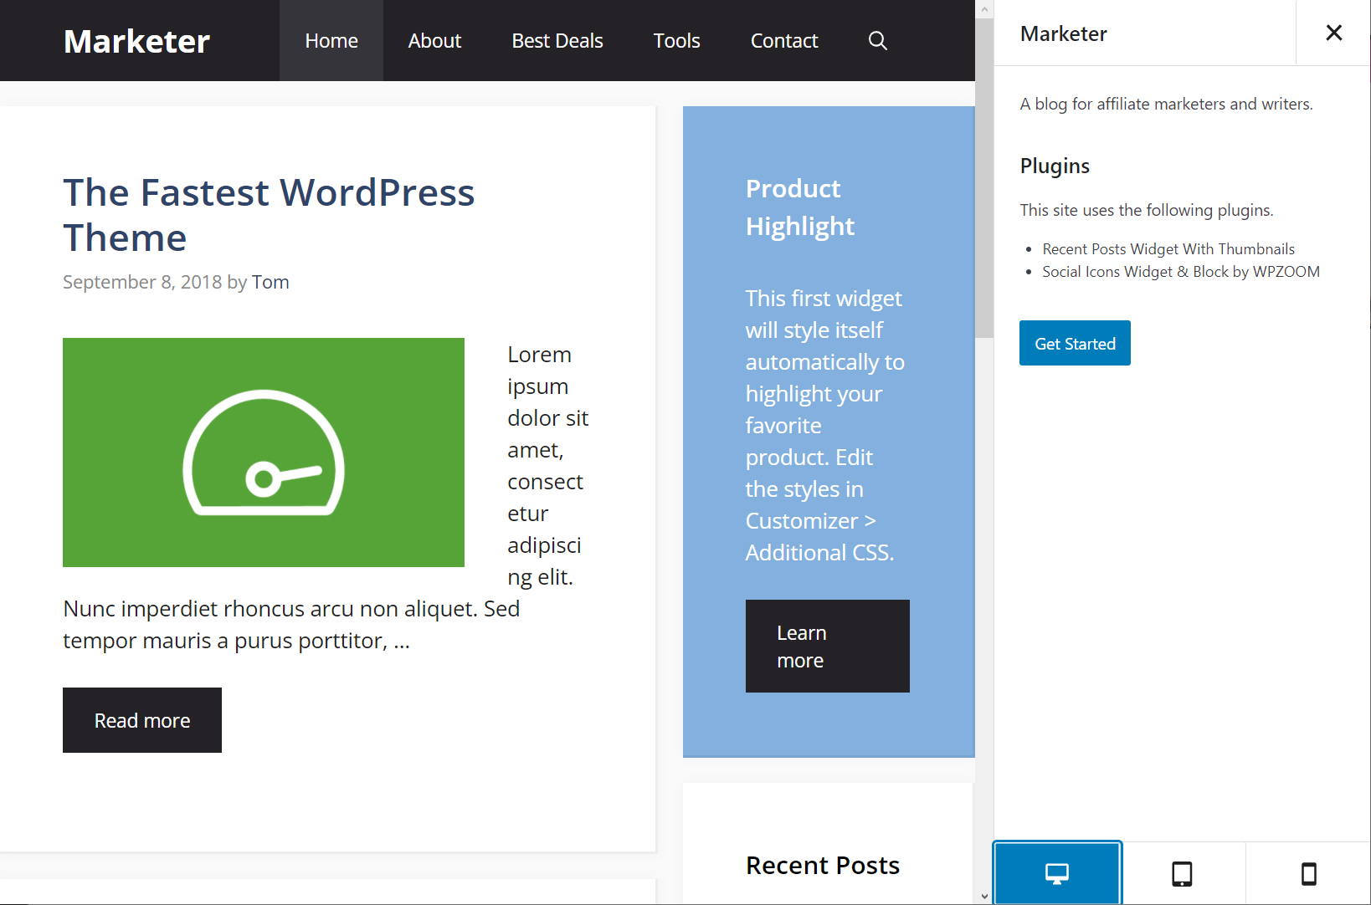Open author Tom's profile link
The width and height of the screenshot is (1371, 905).
270,282
